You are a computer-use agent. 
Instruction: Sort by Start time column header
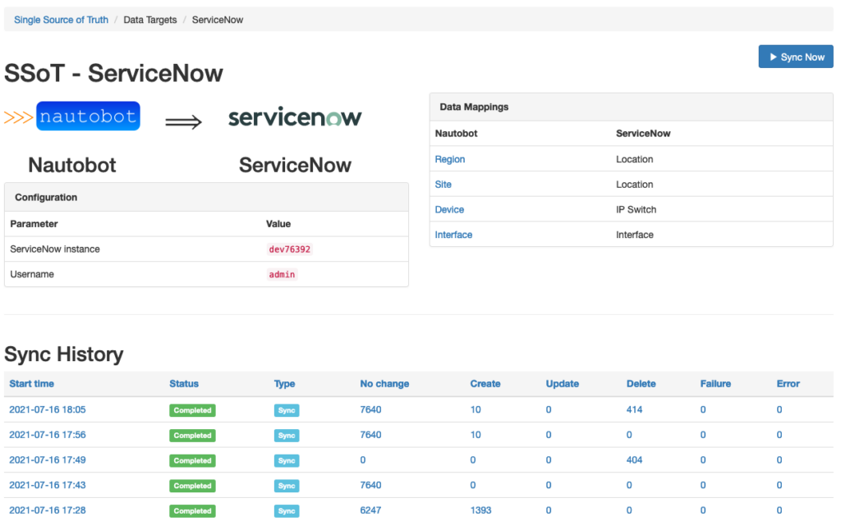click(32, 384)
